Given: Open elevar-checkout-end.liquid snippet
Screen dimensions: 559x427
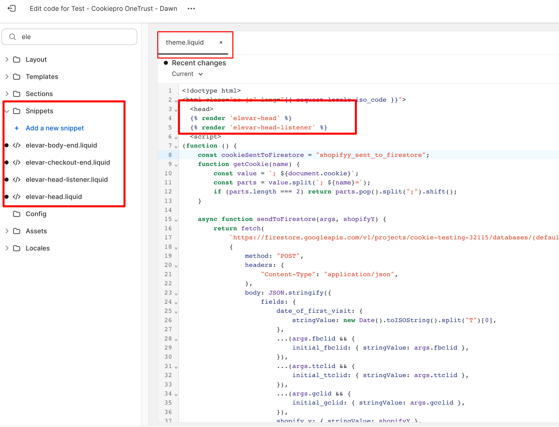Looking at the screenshot, I should 68,162.
